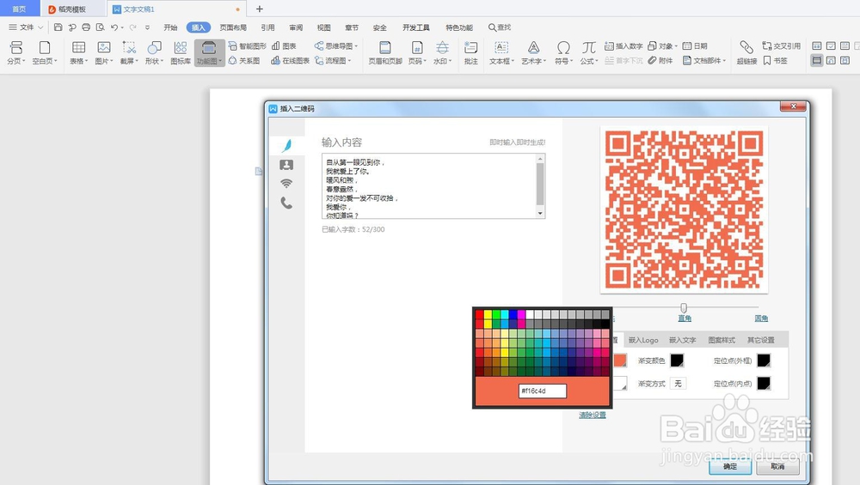Click the 附件 attachment icon

tap(660, 61)
